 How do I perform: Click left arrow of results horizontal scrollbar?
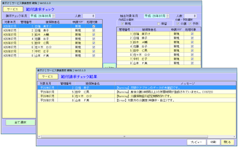tap(39, 137)
